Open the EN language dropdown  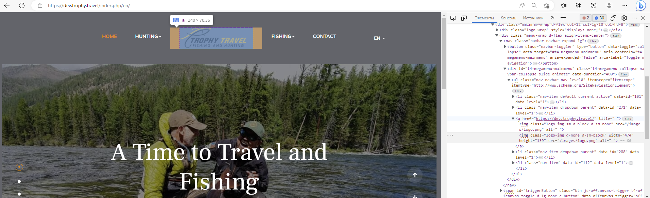379,38
